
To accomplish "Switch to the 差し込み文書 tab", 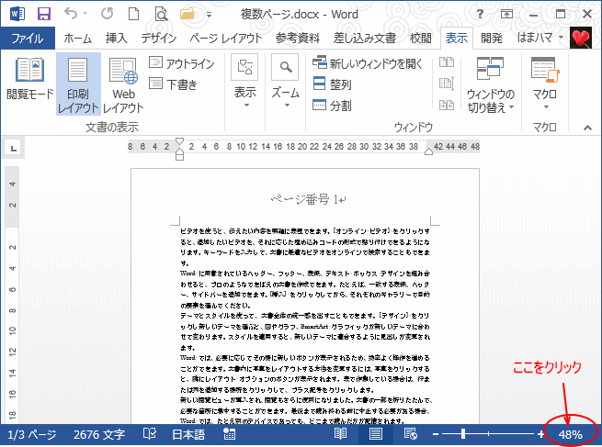I will coord(364,38).
